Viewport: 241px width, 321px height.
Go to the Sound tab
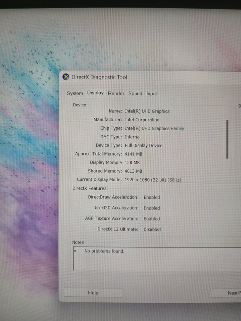point(135,93)
